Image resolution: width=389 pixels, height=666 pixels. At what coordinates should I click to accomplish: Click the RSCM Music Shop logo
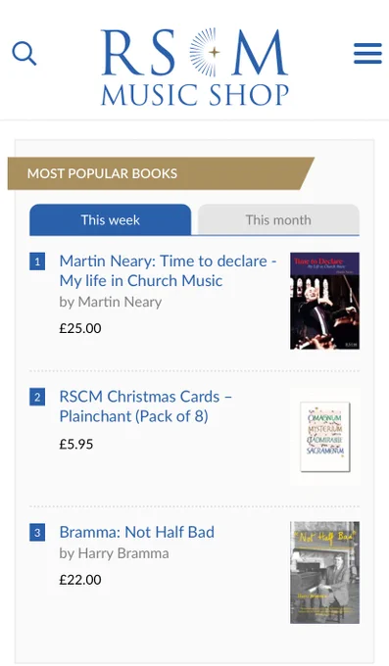click(x=195, y=67)
